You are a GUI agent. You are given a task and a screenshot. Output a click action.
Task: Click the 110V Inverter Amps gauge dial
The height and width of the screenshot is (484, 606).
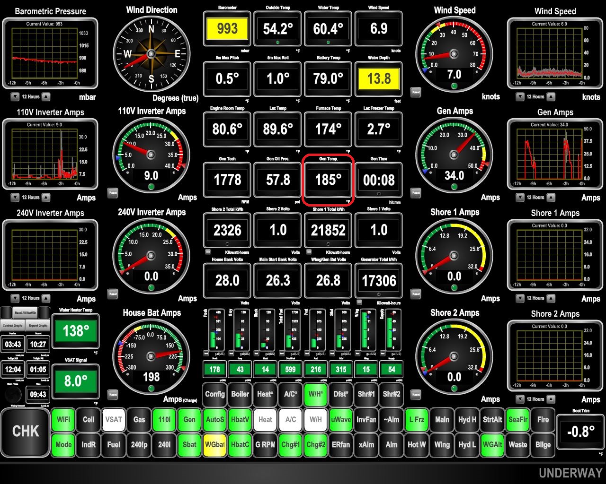click(151, 155)
